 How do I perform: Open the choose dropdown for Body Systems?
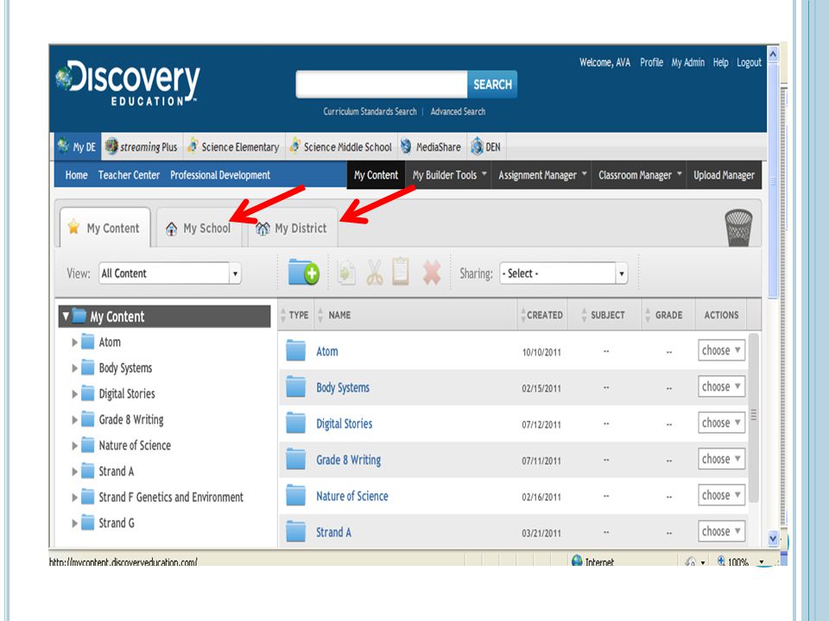tap(721, 386)
